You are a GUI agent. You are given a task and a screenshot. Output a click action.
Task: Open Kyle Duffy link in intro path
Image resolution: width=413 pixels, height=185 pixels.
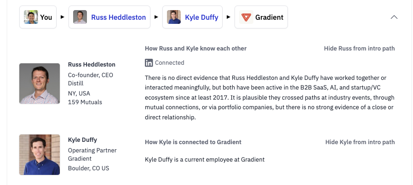pos(201,17)
